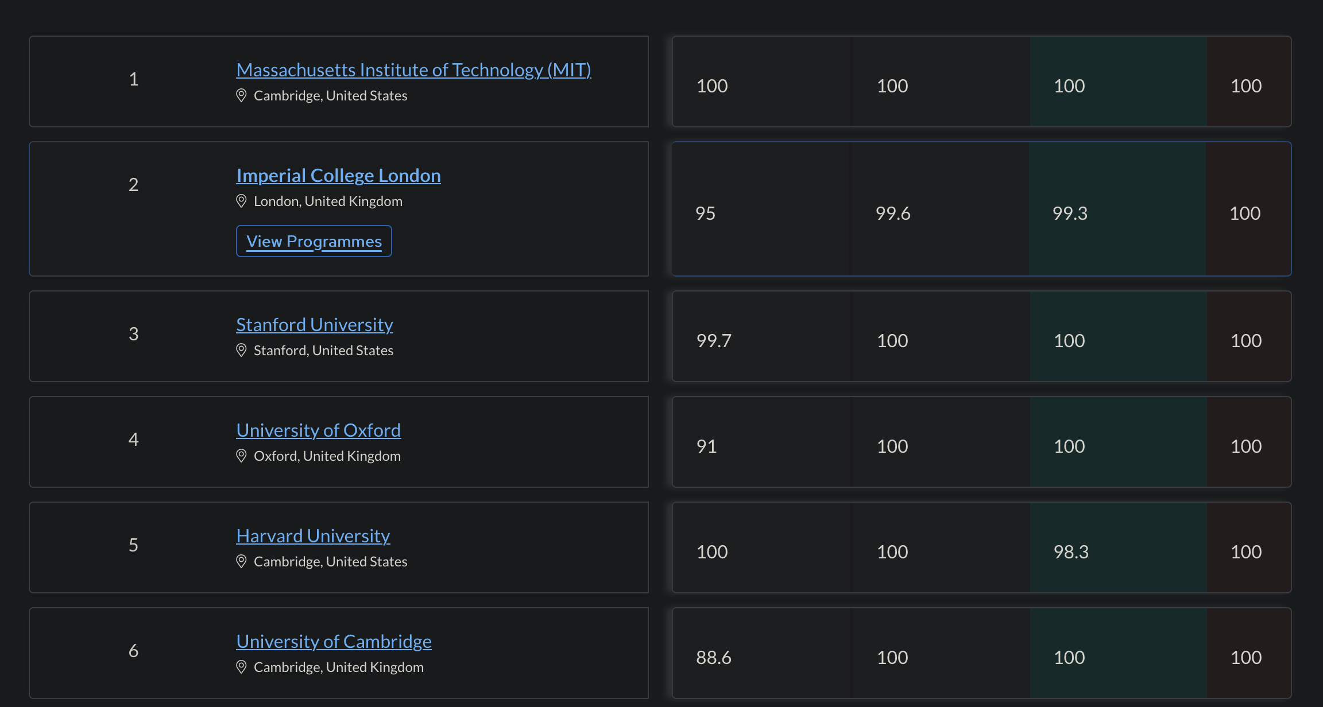Open Massachusetts Institute of Technology (MIT) link
Image resolution: width=1323 pixels, height=707 pixels.
pyautogui.click(x=413, y=70)
